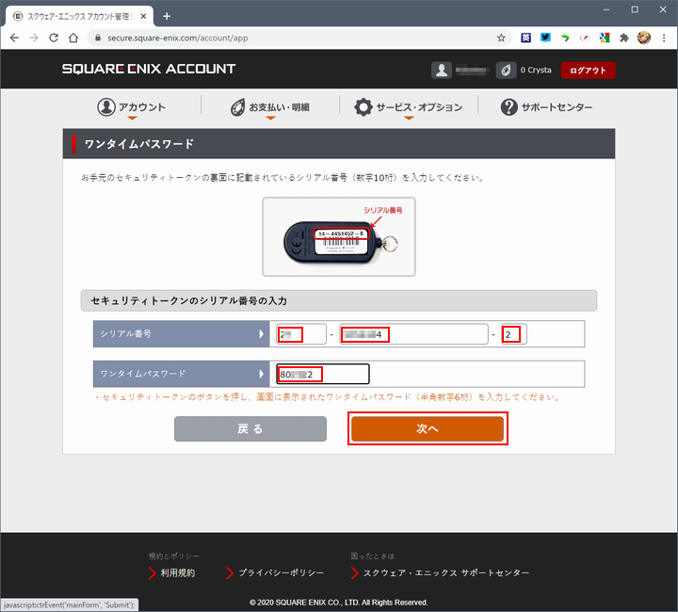The height and width of the screenshot is (612, 678).
Task: Click the シリアル番号 row label
Action: pos(181,333)
